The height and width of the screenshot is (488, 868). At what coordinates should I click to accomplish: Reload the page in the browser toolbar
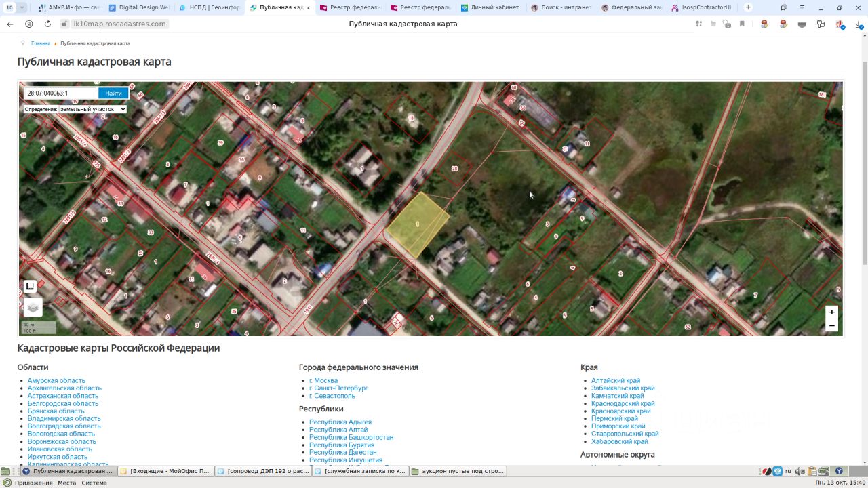click(47, 24)
